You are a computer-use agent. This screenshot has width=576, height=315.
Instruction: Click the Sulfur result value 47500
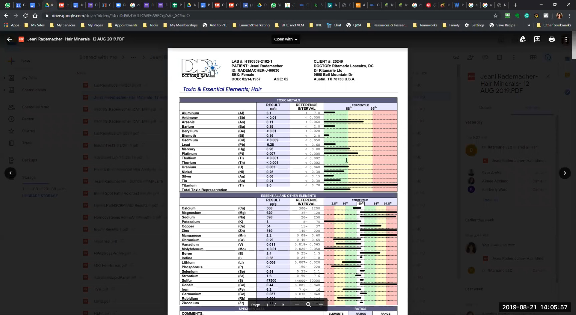point(271,281)
